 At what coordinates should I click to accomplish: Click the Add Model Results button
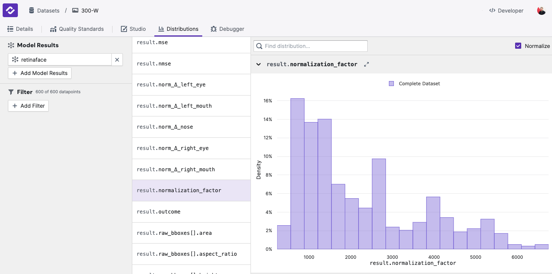point(40,73)
